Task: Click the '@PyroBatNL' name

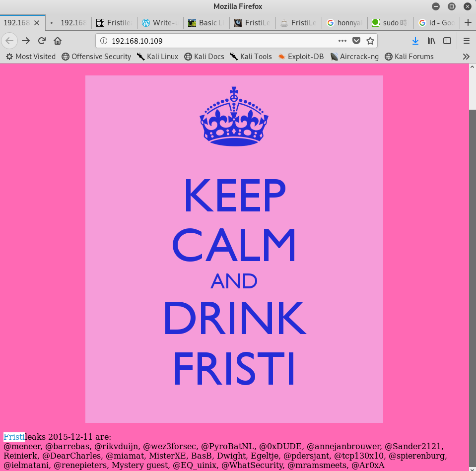Action: point(228,446)
